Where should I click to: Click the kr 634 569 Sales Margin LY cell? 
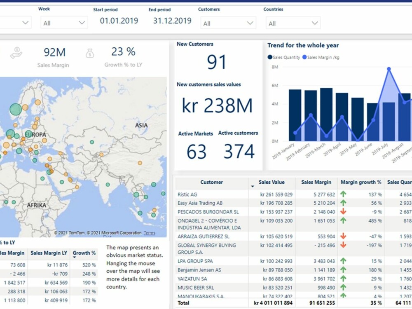click(x=56, y=283)
